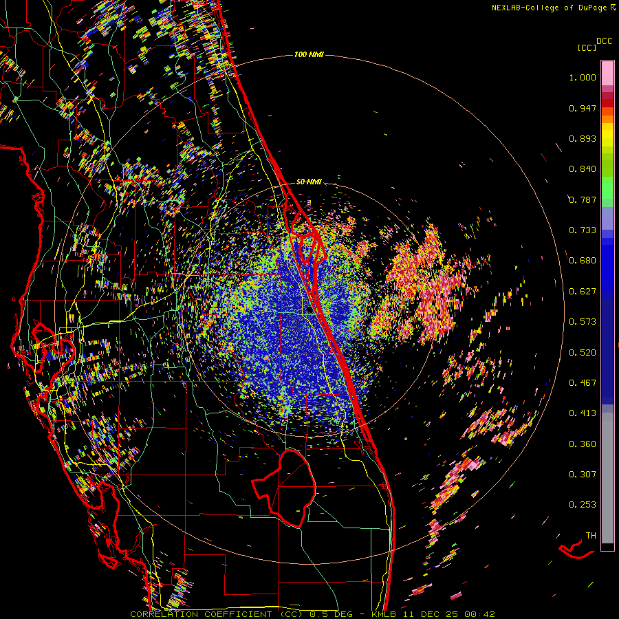
Task: Click the 0.947 scale value
Action: click(x=583, y=108)
